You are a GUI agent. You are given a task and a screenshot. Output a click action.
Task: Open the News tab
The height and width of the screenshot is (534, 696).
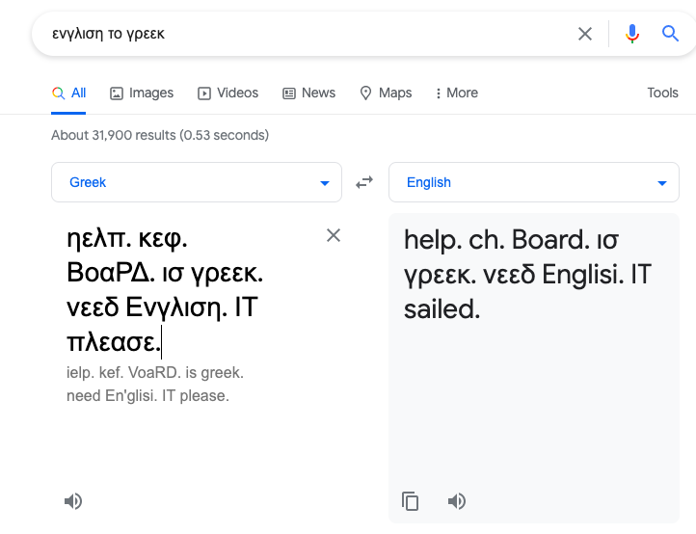click(x=308, y=93)
